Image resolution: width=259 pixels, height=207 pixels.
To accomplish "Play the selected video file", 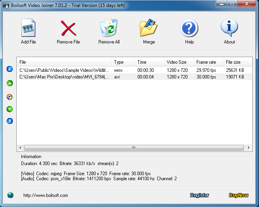I will pyautogui.click(x=10, y=97).
